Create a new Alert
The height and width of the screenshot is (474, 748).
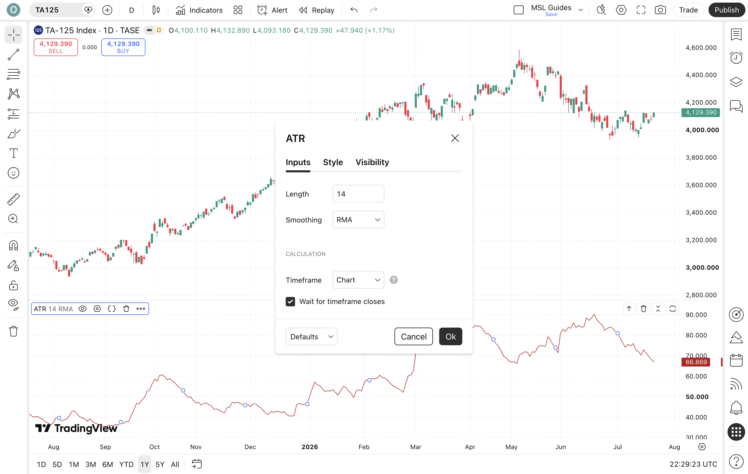tap(272, 10)
